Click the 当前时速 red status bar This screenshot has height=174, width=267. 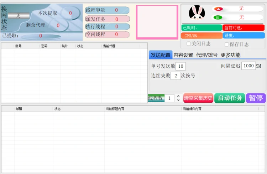244,28
